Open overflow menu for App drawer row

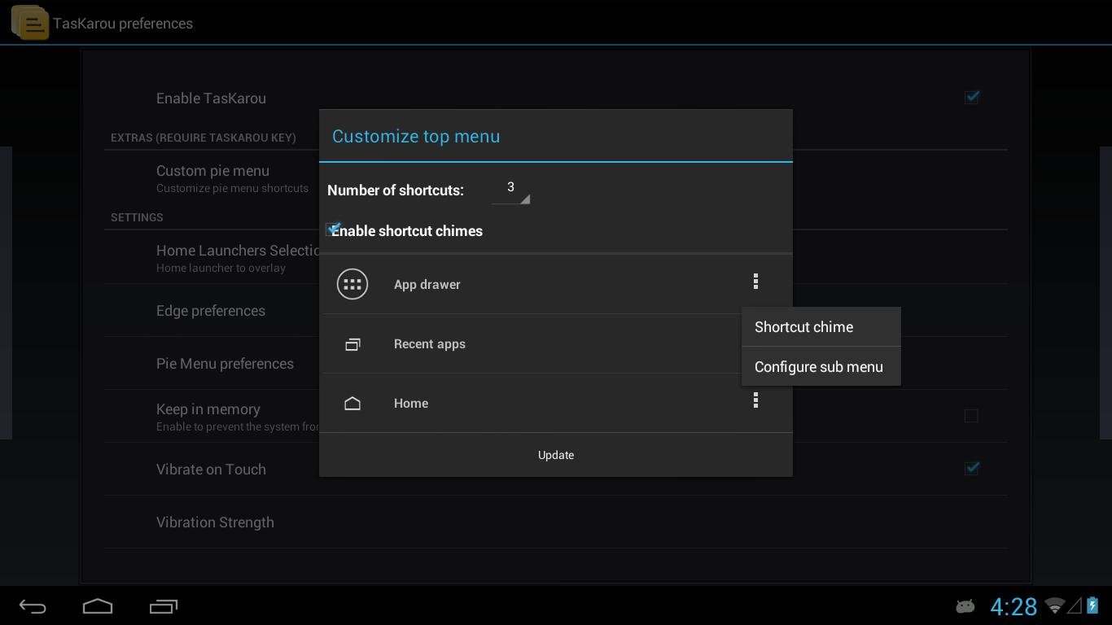pyautogui.click(x=755, y=282)
